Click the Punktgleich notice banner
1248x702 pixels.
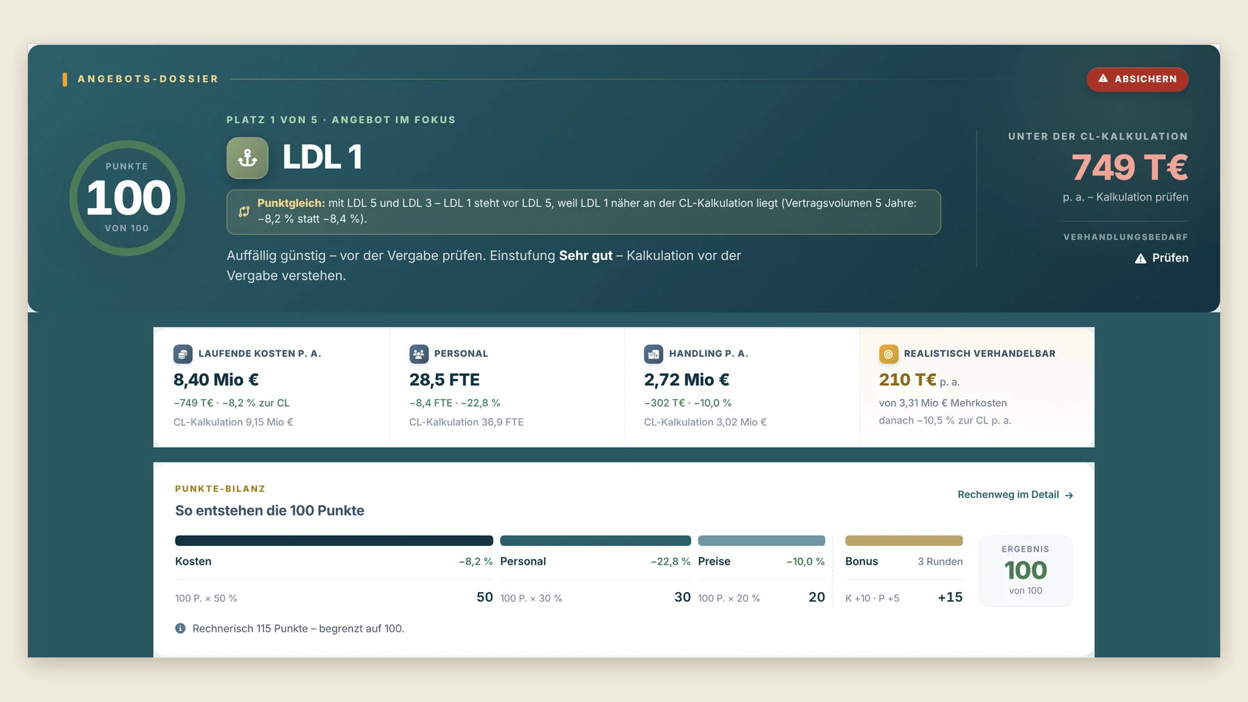coord(584,212)
